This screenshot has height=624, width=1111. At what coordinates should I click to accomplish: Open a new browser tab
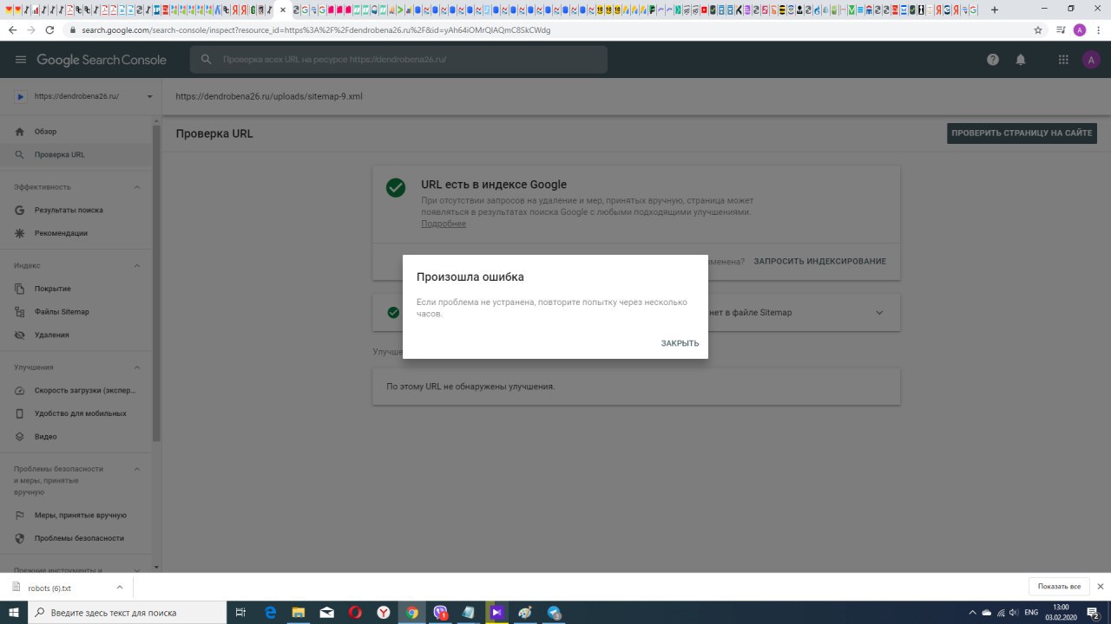click(x=995, y=10)
